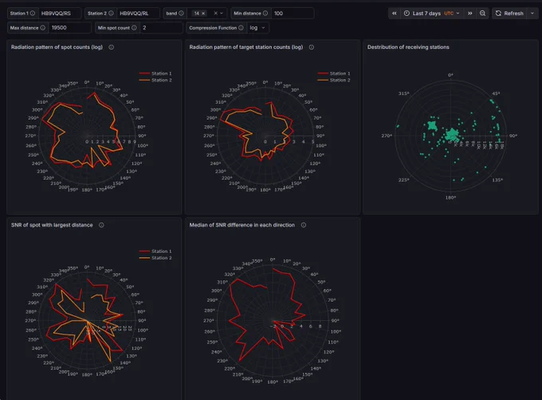Click the Station 2 info icon
The width and height of the screenshot is (542, 400).
click(111, 13)
